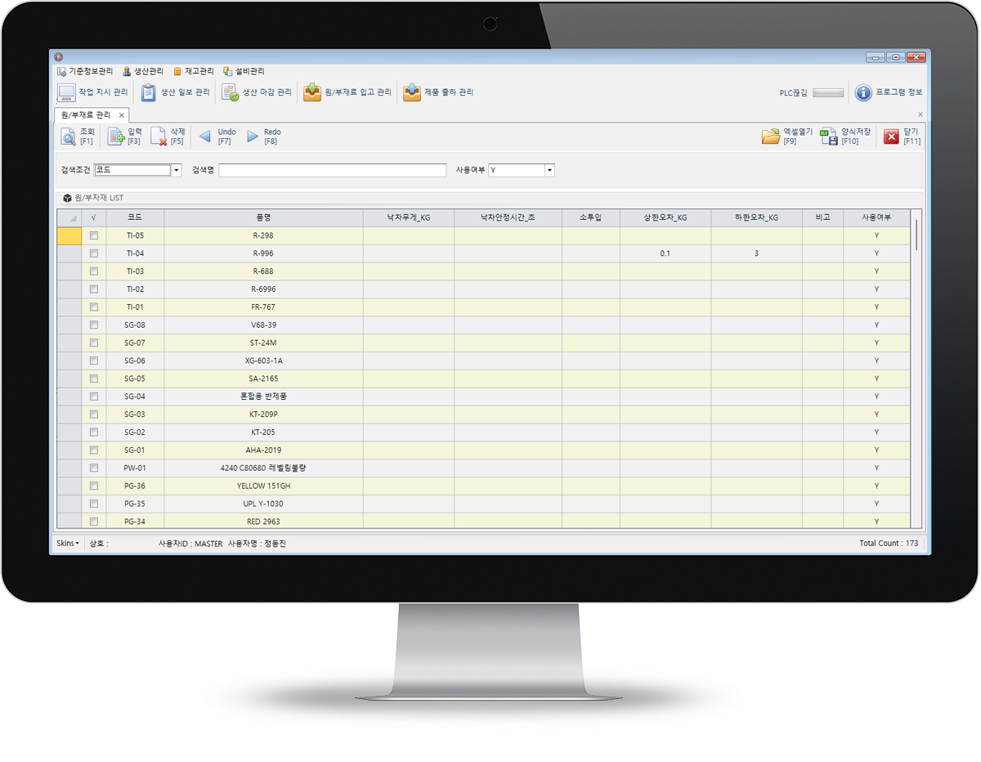Image resolution: width=981 pixels, height=762 pixels.
Task: Click the 작업 지시 관리 toolbar button
Action: [92, 93]
